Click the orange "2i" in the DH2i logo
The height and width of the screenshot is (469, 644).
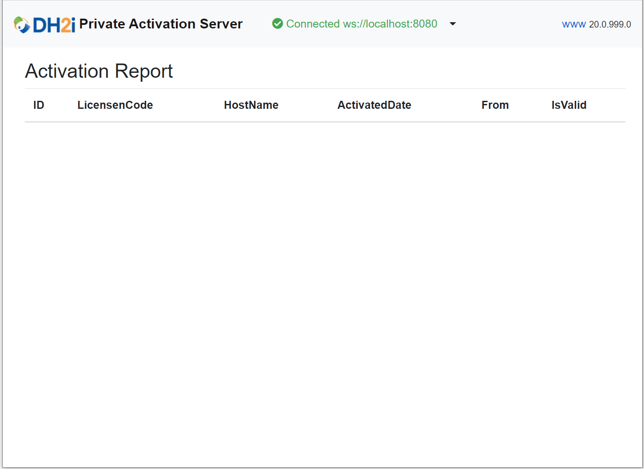[x=66, y=24]
